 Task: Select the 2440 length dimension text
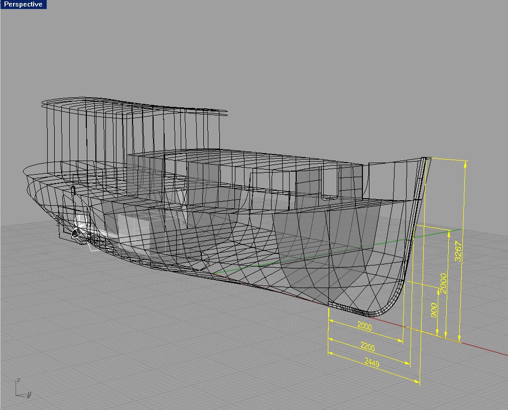pyautogui.click(x=372, y=362)
